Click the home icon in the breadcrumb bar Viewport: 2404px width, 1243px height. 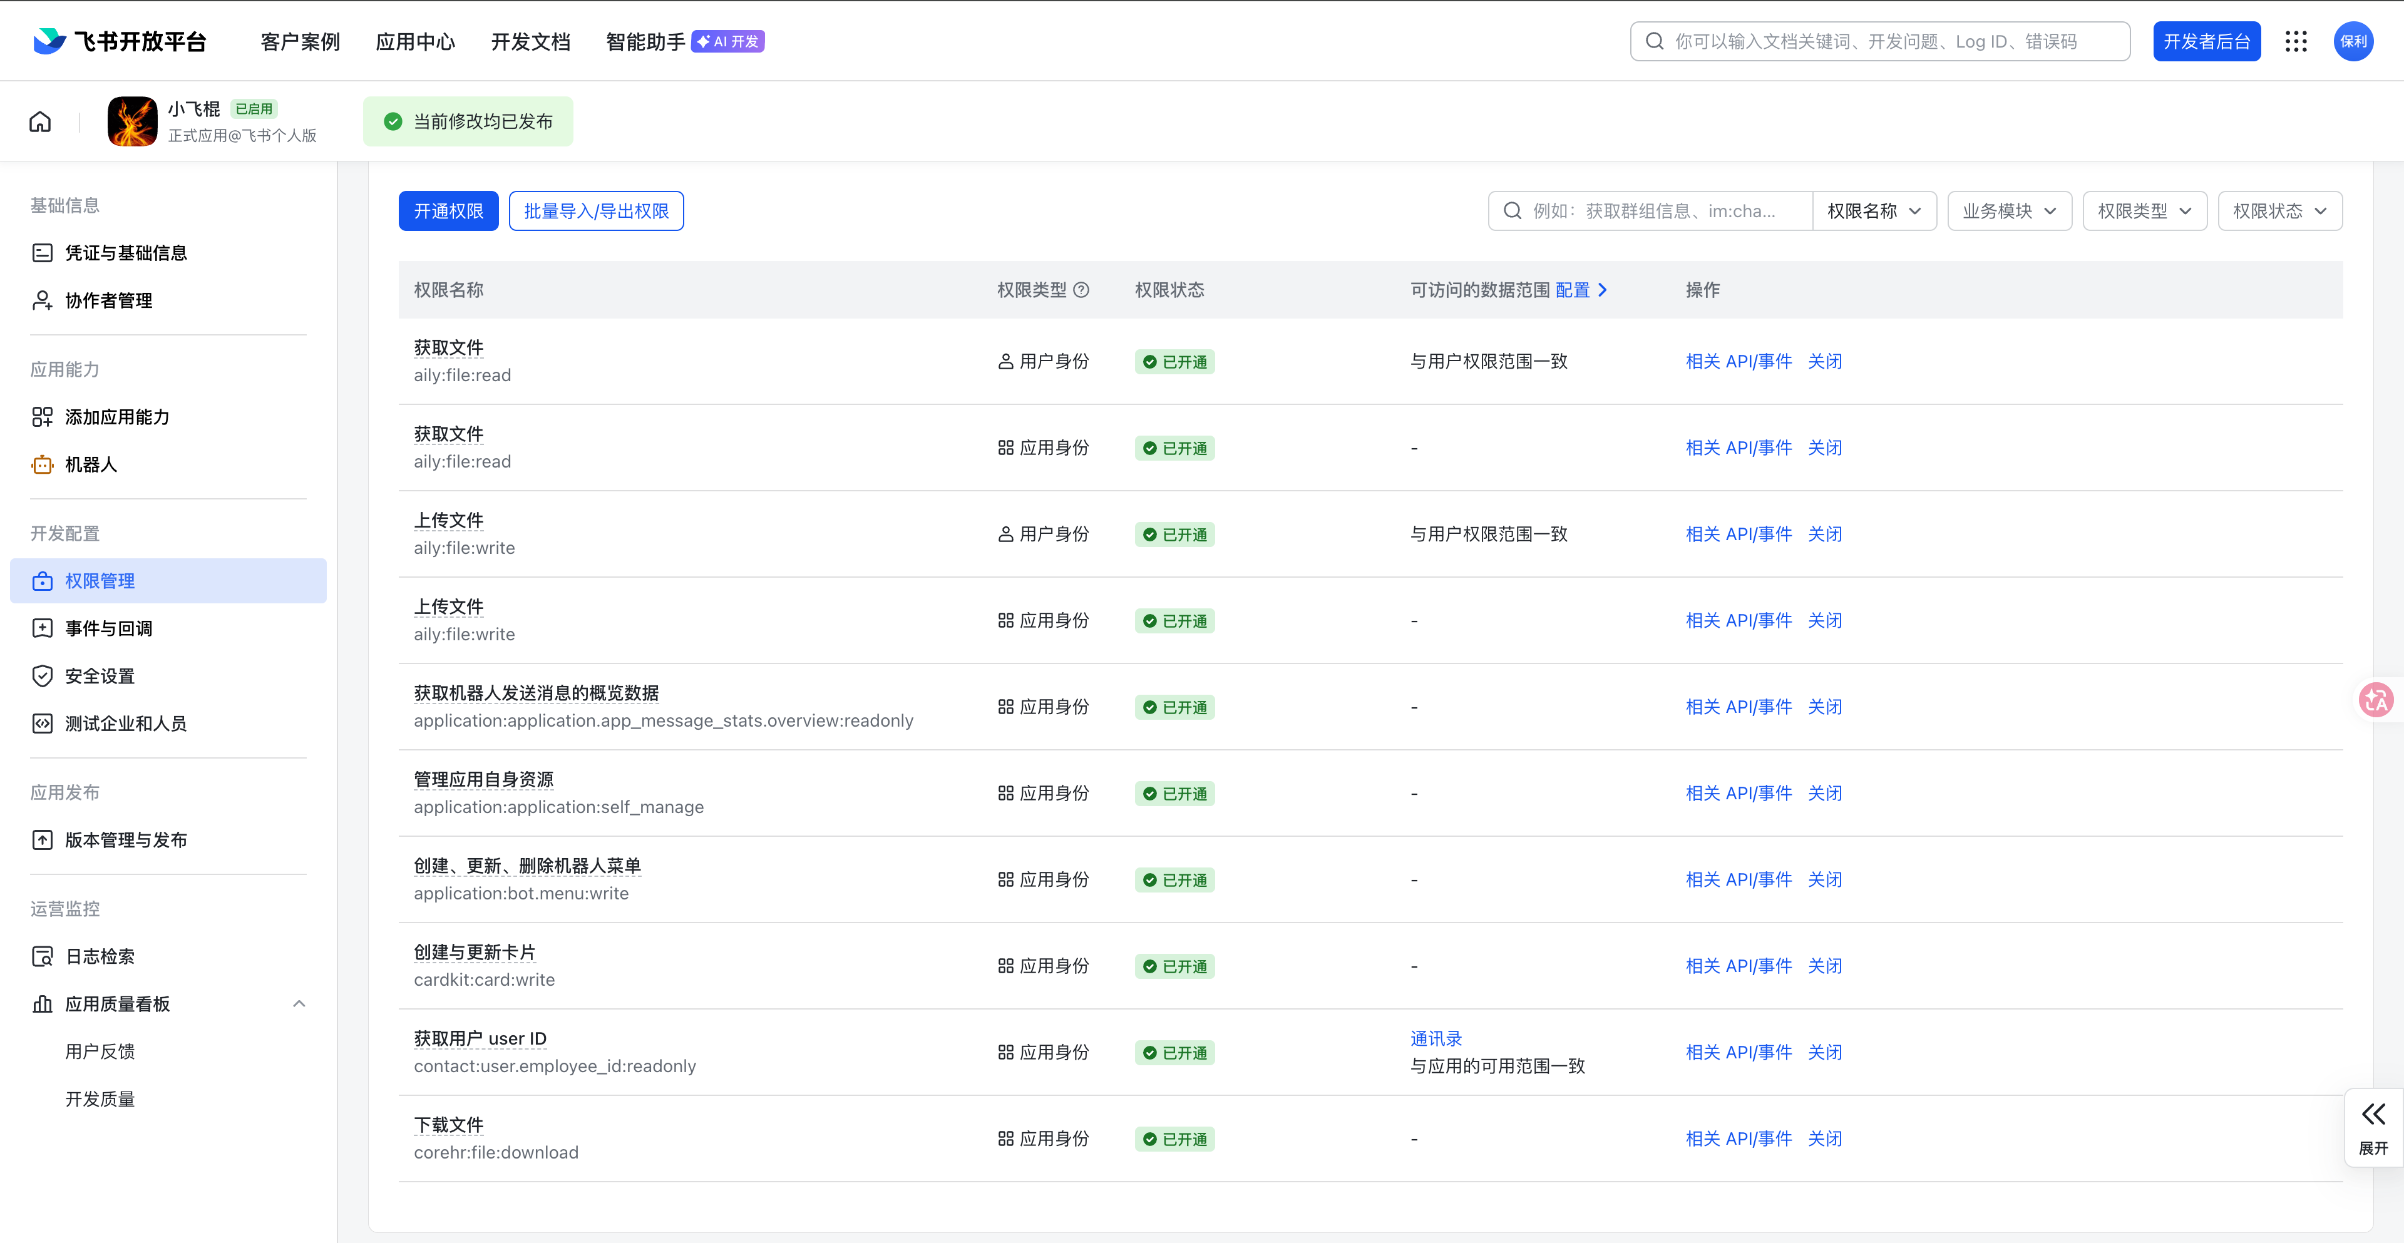coord(40,121)
